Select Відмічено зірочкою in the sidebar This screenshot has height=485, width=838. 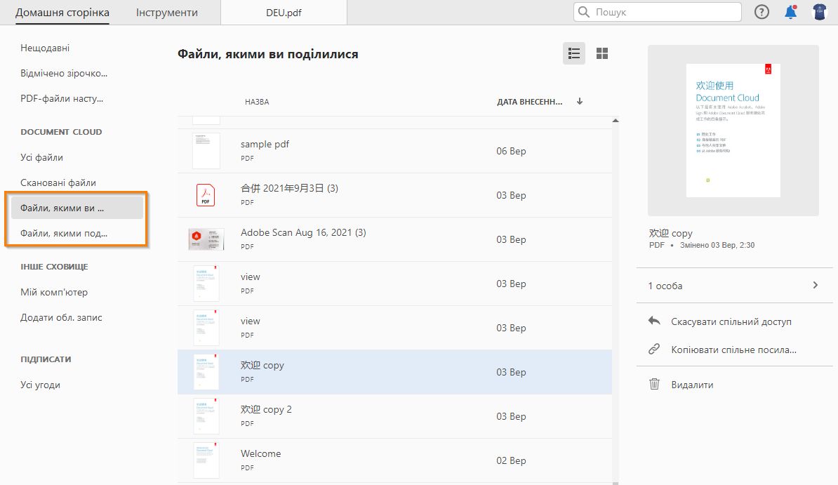coord(64,73)
